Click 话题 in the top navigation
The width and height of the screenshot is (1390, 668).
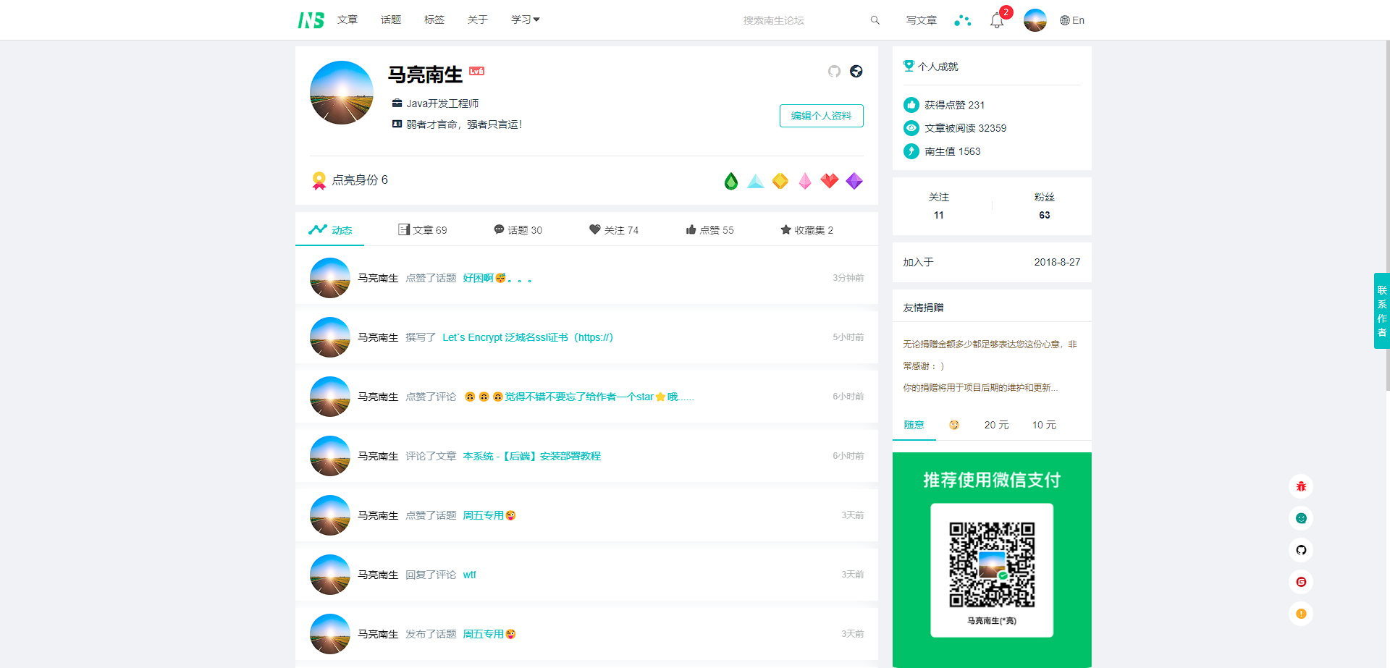click(x=390, y=20)
